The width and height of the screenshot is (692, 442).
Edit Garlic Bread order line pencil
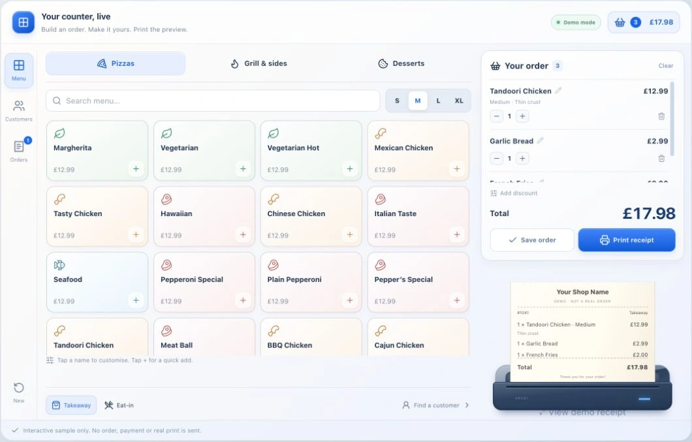(540, 140)
